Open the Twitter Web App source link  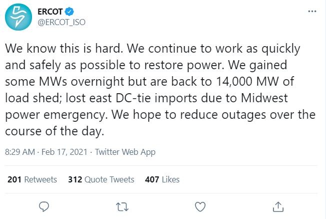[x=125, y=152]
